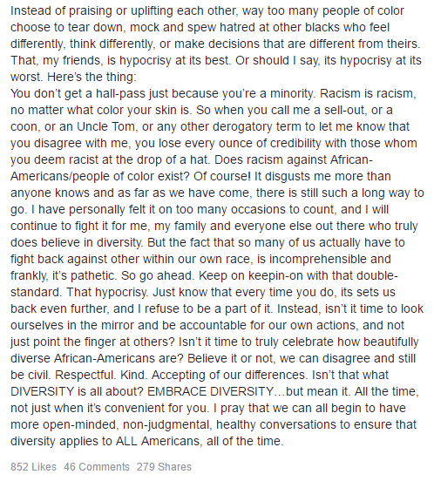This screenshot has height=481, width=434.
Task: Open the 46 Comments thread
Action: coord(97,466)
